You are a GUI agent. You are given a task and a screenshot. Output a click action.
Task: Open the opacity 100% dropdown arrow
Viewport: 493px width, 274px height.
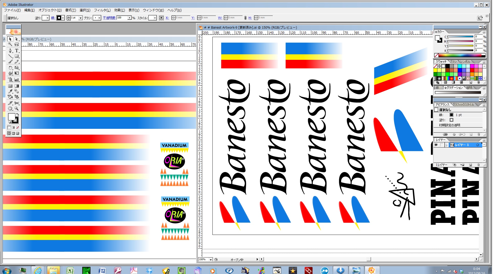[130, 18]
